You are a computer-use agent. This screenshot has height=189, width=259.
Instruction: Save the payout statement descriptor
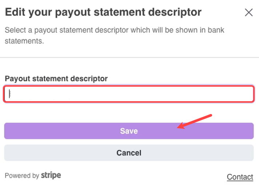[x=129, y=131]
